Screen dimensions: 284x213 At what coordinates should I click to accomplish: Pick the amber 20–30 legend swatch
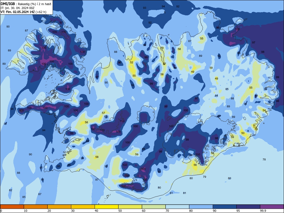59,207
